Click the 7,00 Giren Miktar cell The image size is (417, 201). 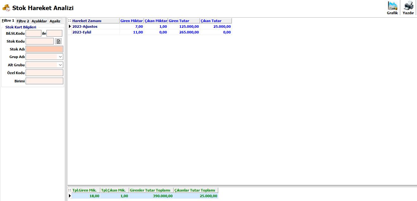132,27
